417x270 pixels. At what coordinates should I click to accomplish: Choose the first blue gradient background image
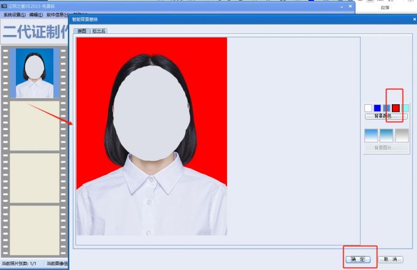click(x=372, y=135)
